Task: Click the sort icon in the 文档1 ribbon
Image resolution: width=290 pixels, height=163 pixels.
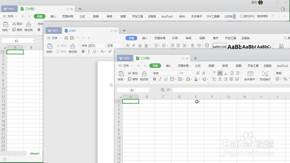Action: (x=193, y=45)
